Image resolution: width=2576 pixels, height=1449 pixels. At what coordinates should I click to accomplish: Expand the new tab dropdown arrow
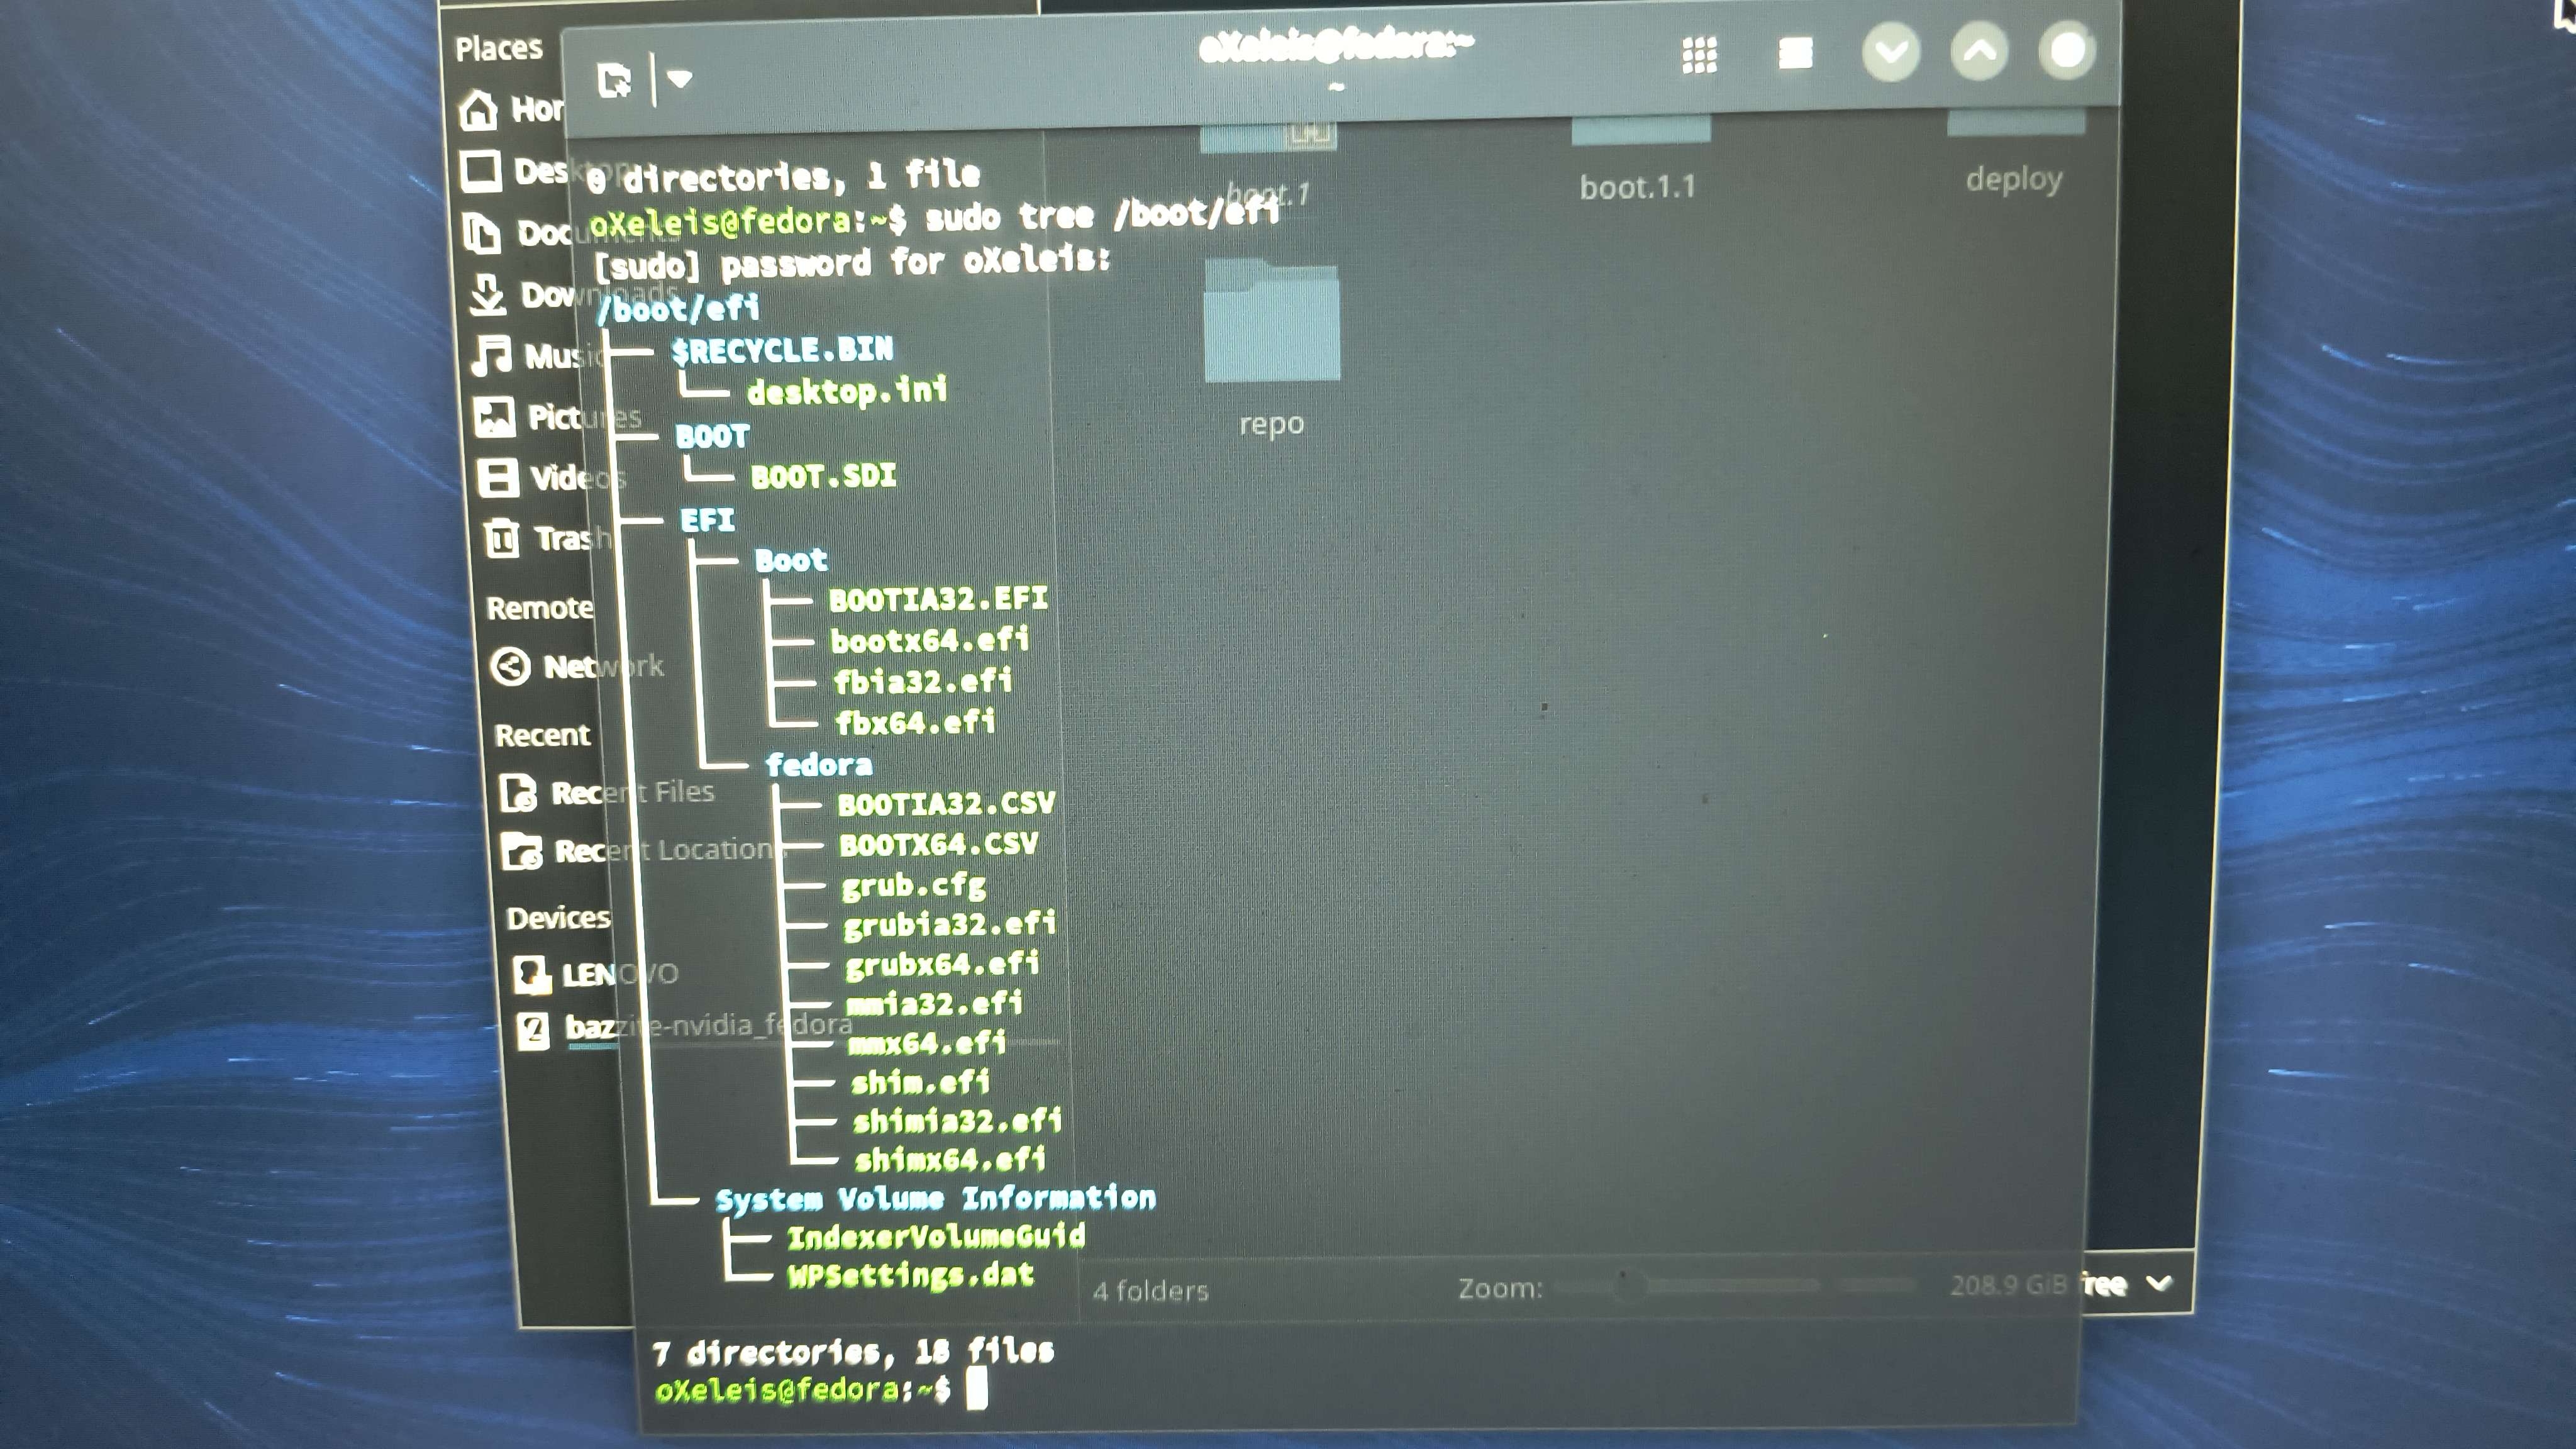(680, 79)
